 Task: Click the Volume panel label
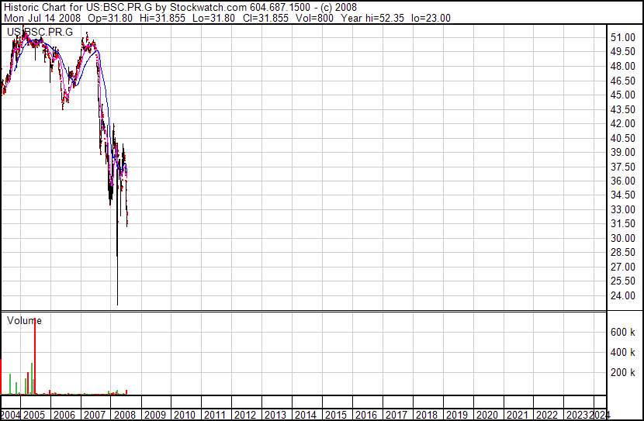(24, 320)
